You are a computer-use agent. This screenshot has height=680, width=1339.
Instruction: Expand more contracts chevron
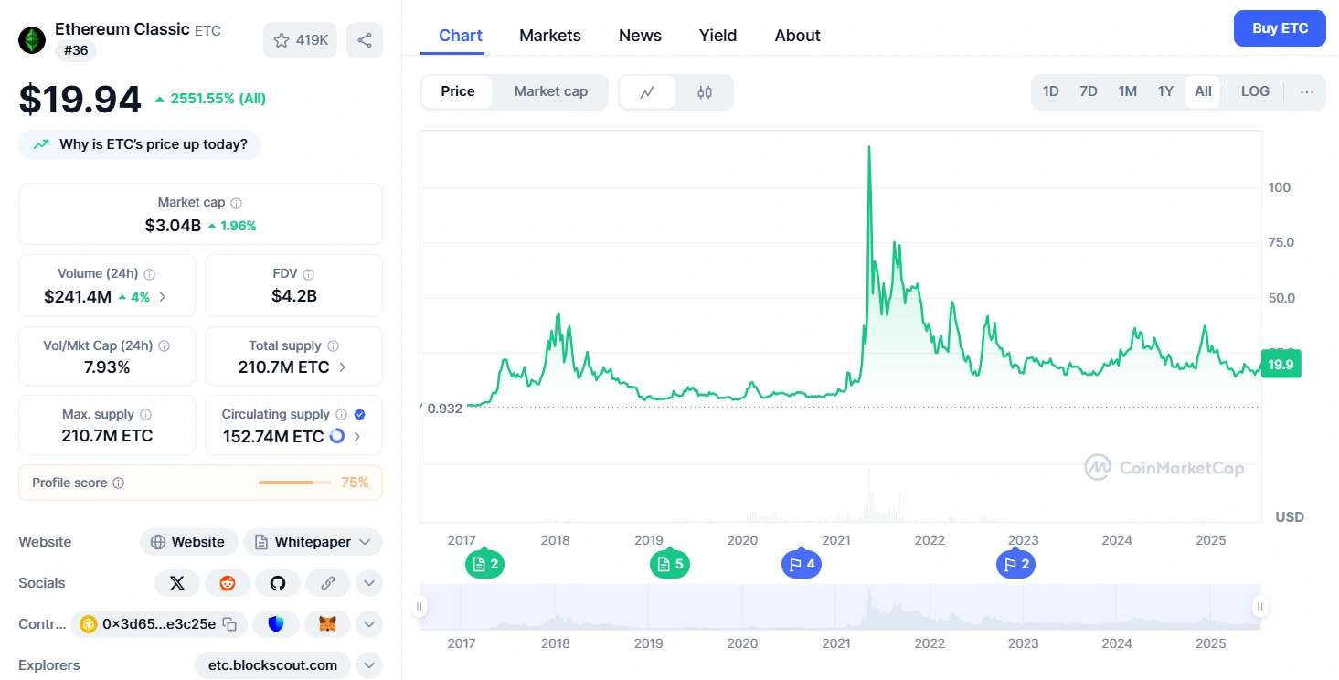(x=368, y=624)
